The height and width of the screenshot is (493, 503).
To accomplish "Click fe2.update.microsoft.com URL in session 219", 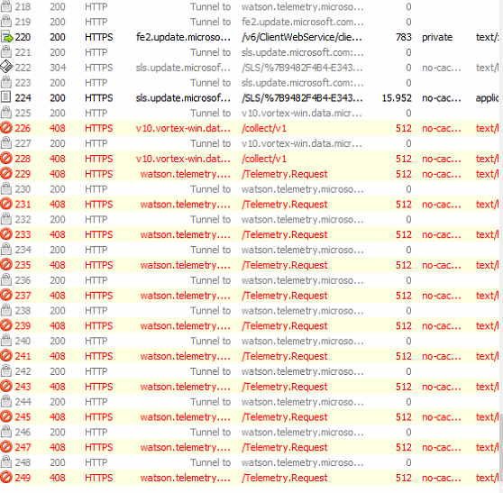I will pyautogui.click(x=302, y=22).
